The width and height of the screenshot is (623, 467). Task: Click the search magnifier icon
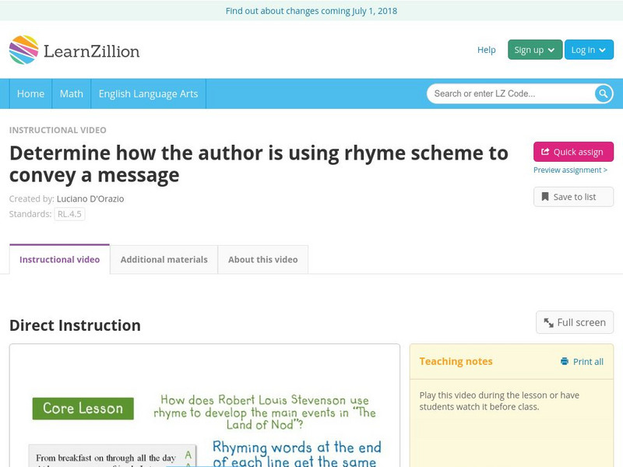click(x=603, y=93)
